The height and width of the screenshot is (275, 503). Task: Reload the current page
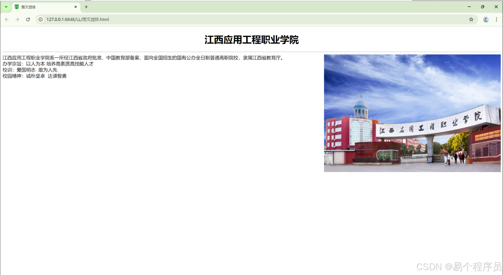pyautogui.click(x=28, y=20)
